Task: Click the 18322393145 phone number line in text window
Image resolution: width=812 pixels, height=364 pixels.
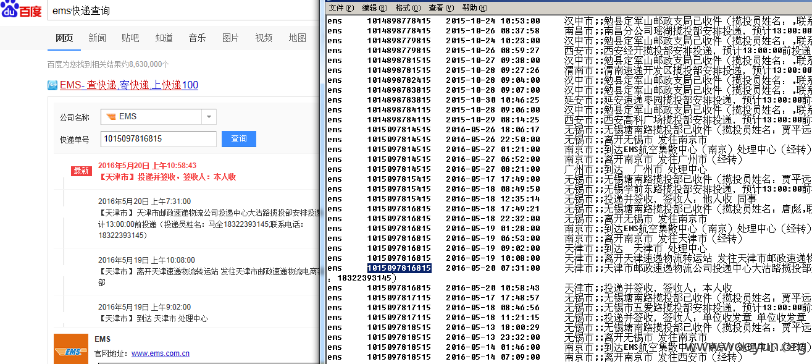Action: pos(362,278)
